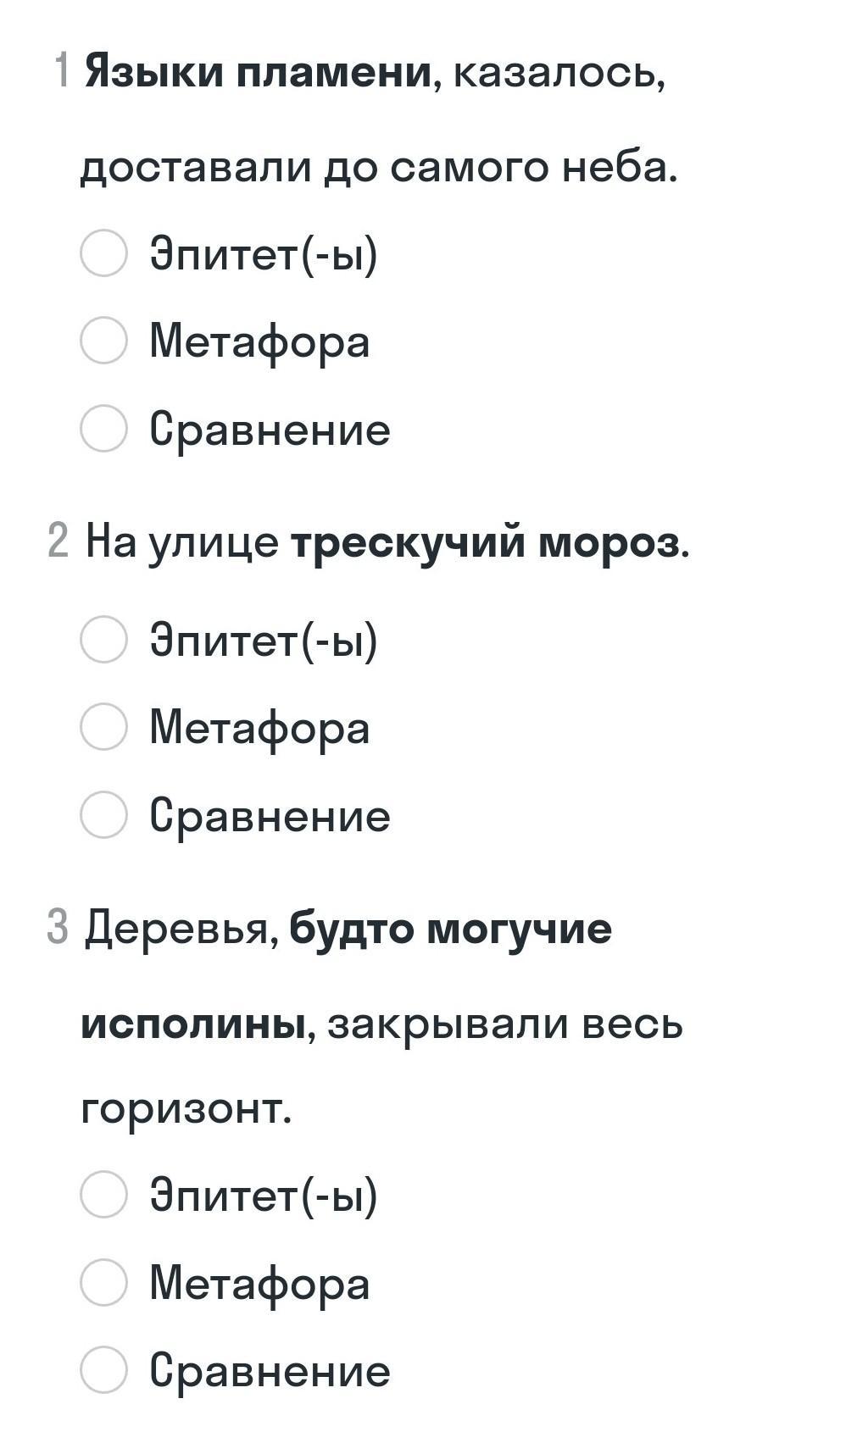Click the text доставали до самого неба
The width and height of the screenshot is (846, 1432).
[x=380, y=166]
